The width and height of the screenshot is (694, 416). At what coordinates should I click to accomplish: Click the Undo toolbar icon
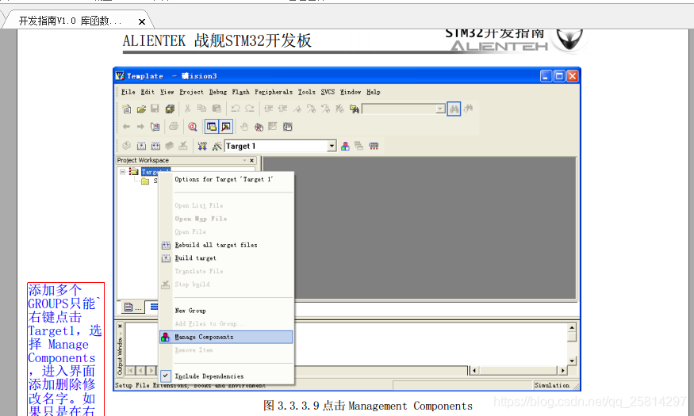pos(236,109)
